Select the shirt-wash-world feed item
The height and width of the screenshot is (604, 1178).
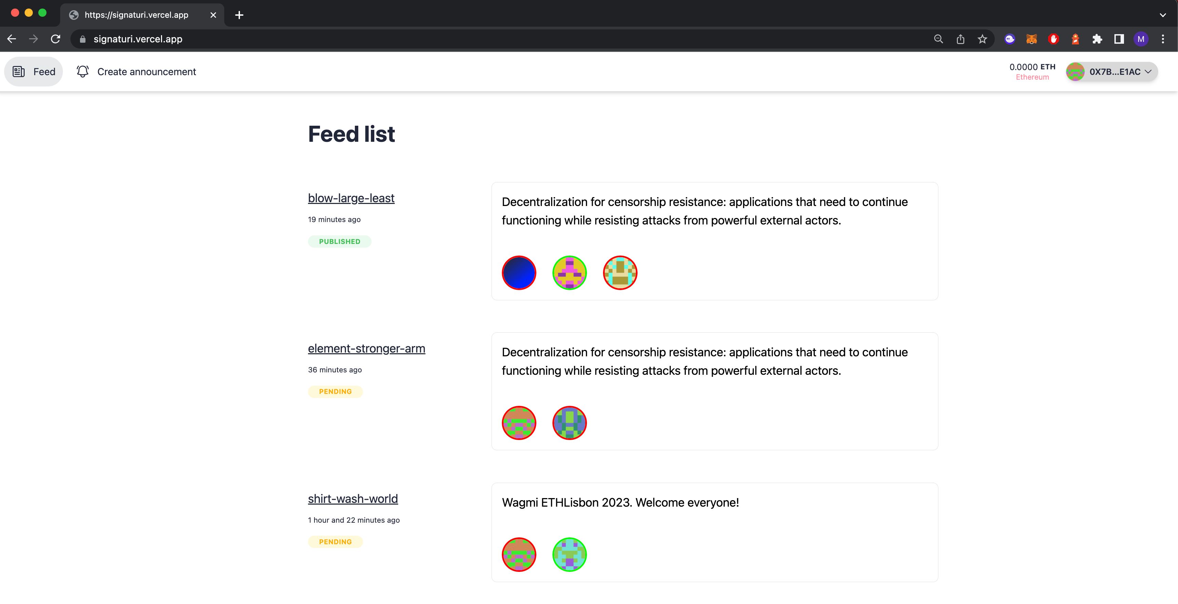(352, 498)
